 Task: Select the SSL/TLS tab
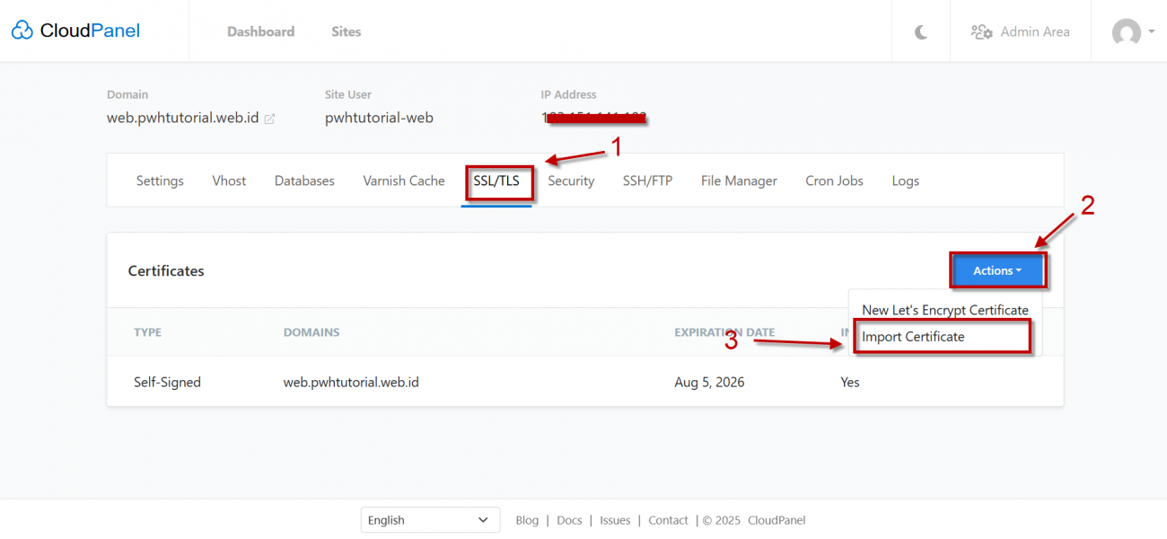pyautogui.click(x=496, y=181)
